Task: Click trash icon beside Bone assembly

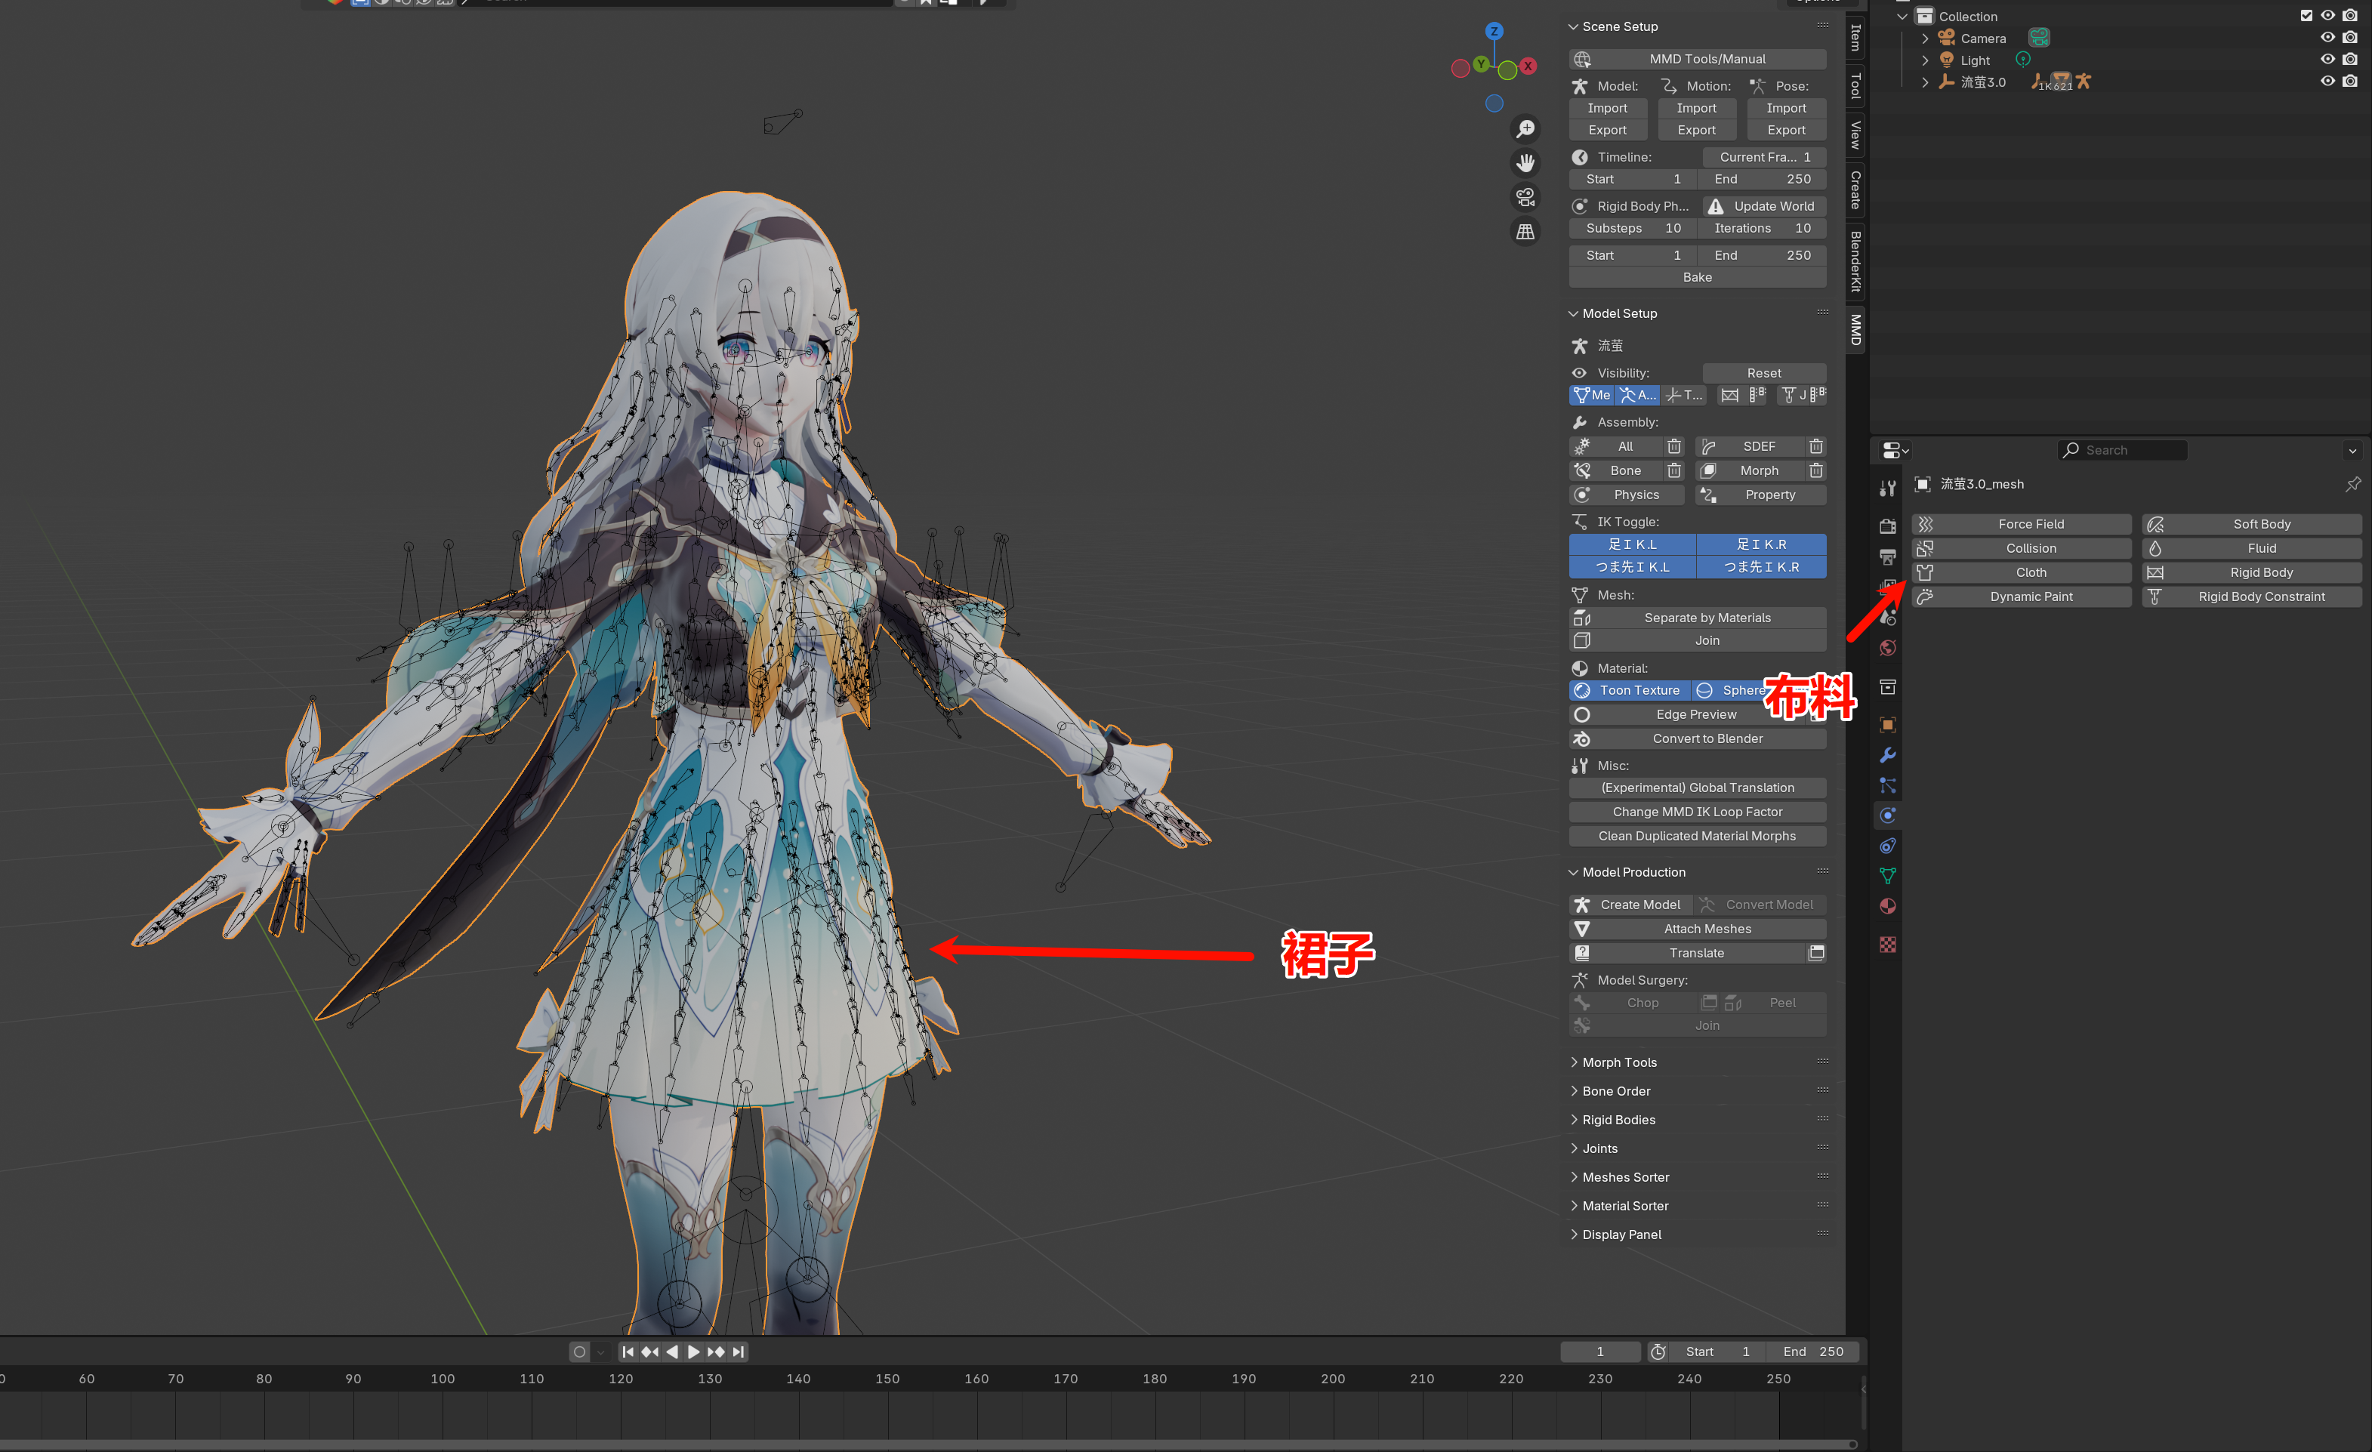Action: [x=1674, y=470]
